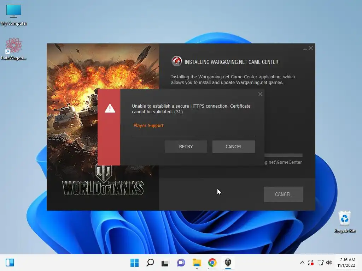Click RETRY in the HTTPS error dialog
This screenshot has width=362, height=271.
186,146
